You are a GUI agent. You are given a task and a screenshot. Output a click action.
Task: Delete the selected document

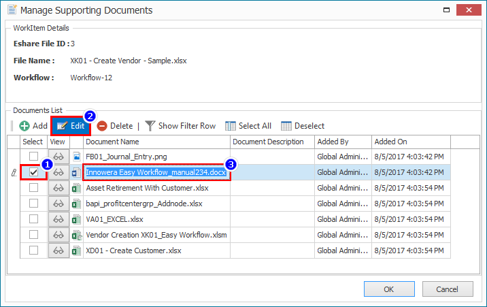115,126
